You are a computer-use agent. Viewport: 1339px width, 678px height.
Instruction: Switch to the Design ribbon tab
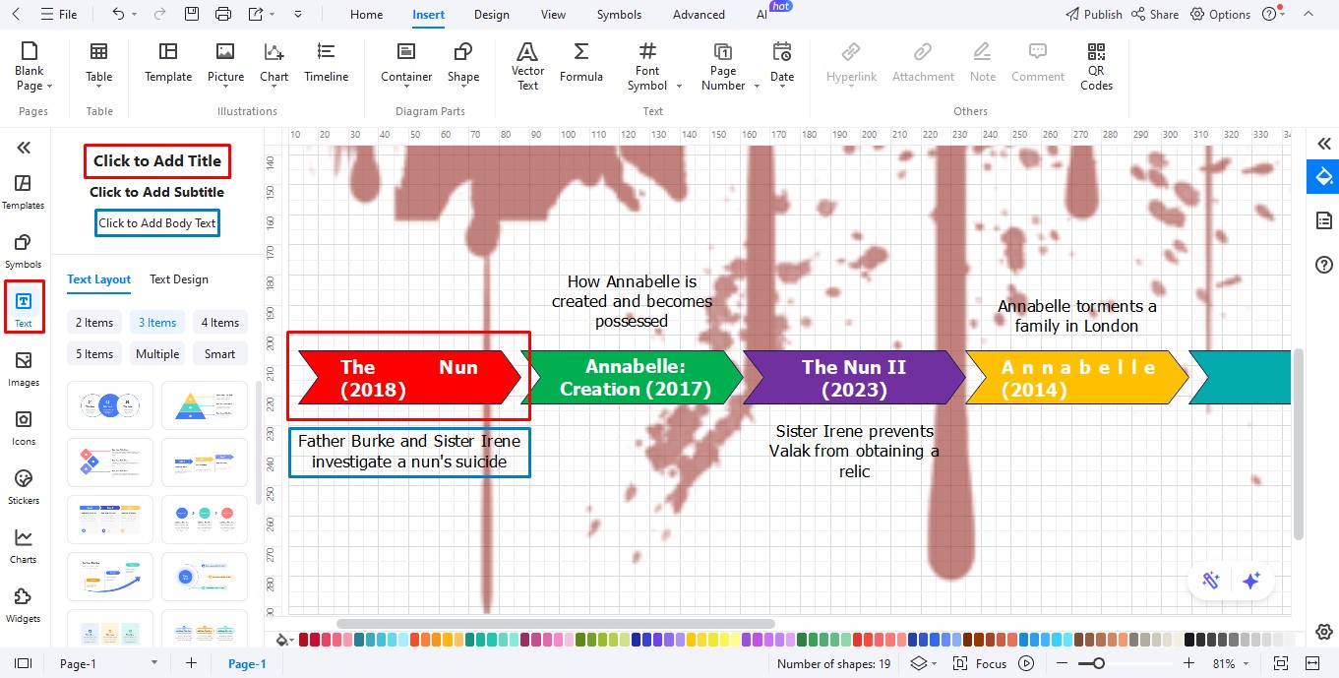[491, 14]
